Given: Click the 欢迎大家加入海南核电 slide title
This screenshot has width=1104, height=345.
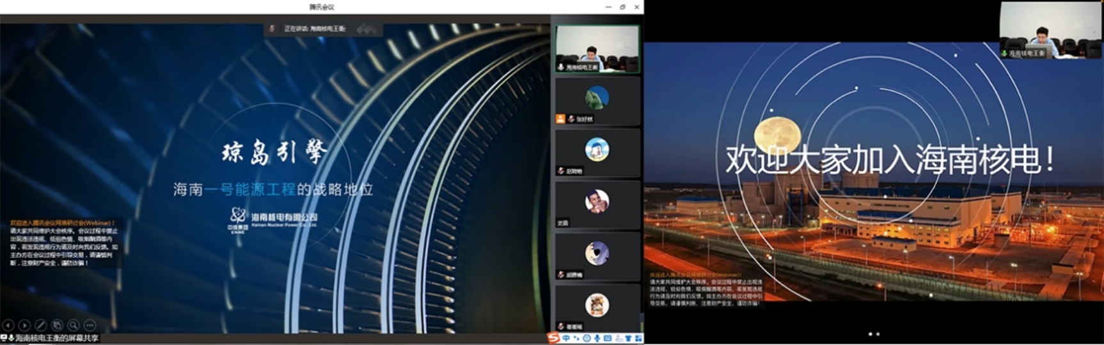Looking at the screenshot, I should click(890, 160).
